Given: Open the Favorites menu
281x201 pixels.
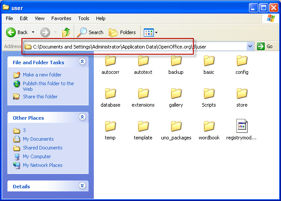Looking at the screenshot, I should [x=61, y=18].
